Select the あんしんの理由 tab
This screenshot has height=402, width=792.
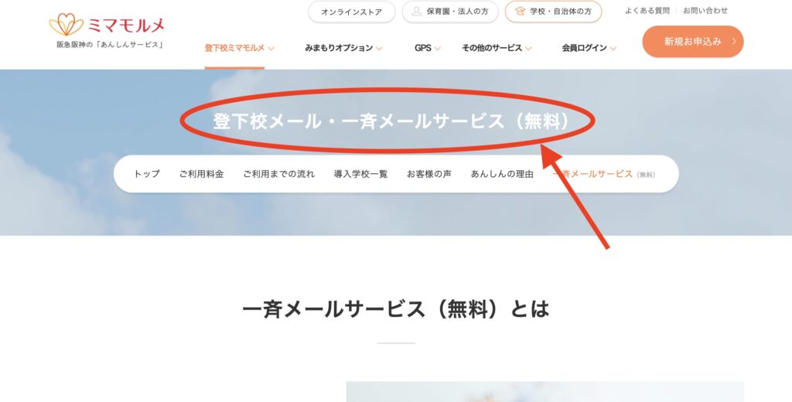pos(502,174)
